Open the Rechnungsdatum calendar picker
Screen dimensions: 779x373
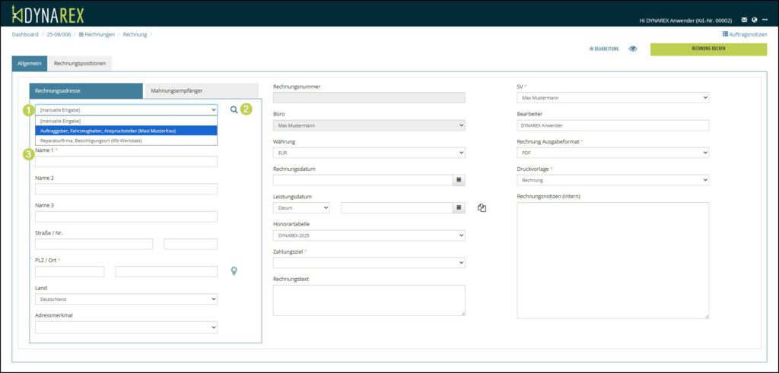coord(458,180)
